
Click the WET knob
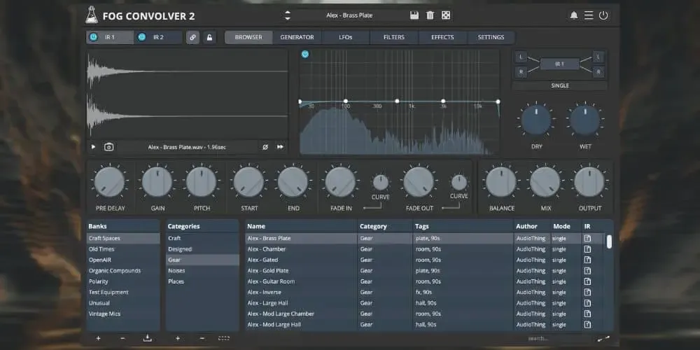tap(584, 120)
